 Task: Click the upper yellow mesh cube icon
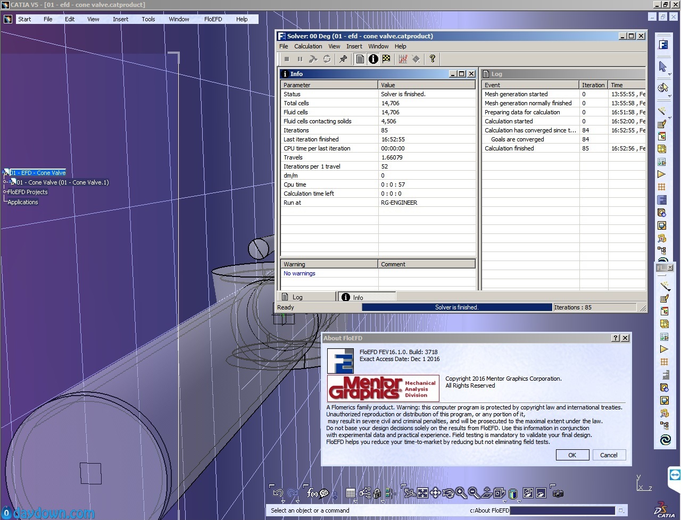click(x=662, y=149)
